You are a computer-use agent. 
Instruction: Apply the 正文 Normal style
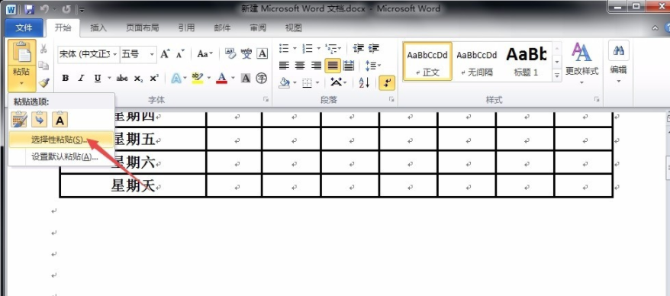tap(427, 61)
